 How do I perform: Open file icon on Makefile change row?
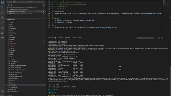coord(38,11)
